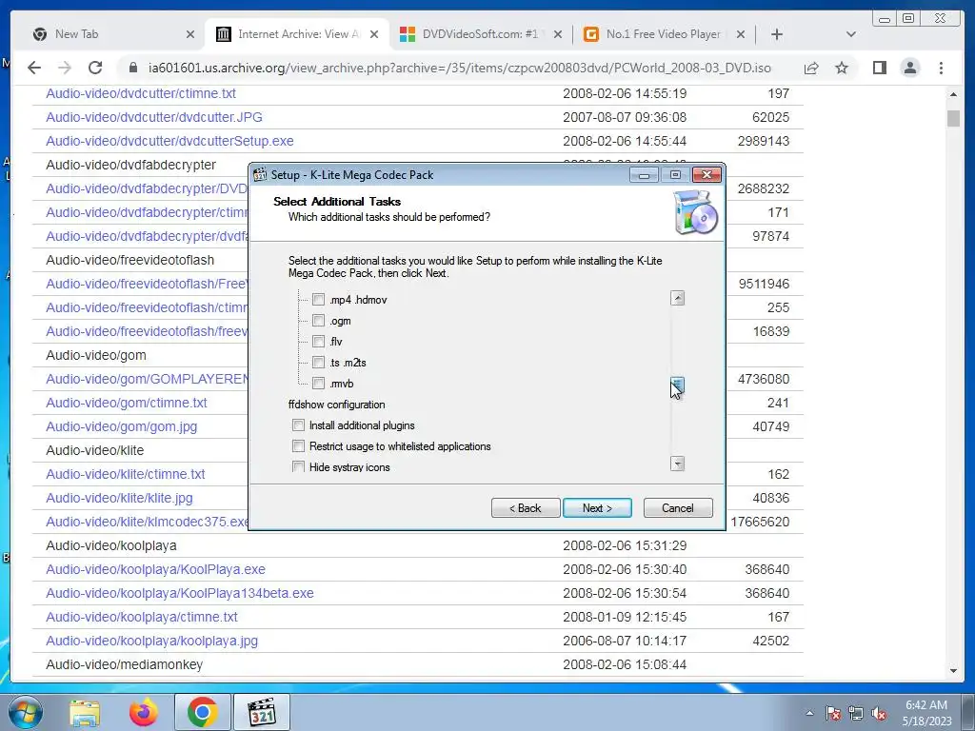Click the Back button in Setup
The height and width of the screenshot is (731, 975).
pos(526,508)
